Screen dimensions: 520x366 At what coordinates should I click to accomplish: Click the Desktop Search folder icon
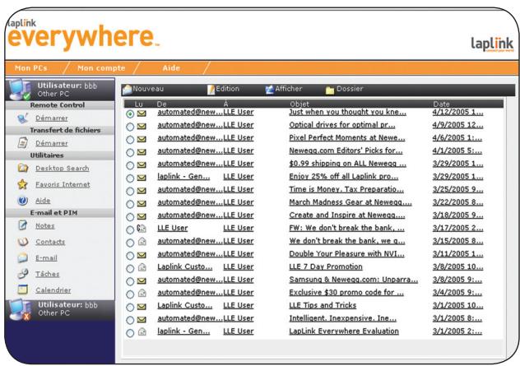(22, 168)
